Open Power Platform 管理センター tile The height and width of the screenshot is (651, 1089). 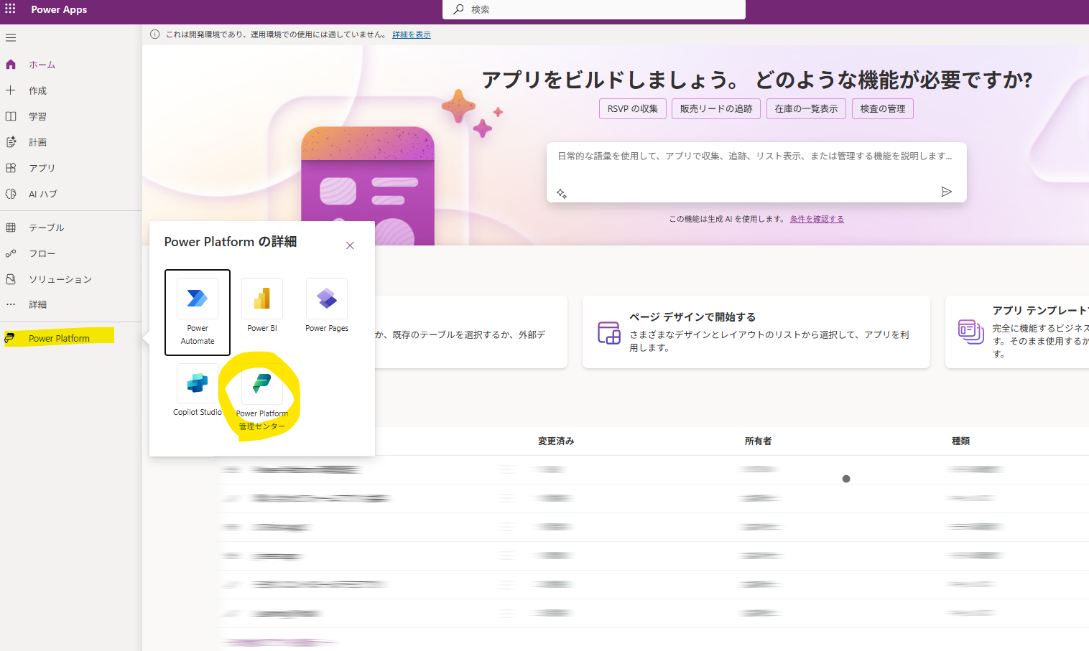(x=262, y=398)
